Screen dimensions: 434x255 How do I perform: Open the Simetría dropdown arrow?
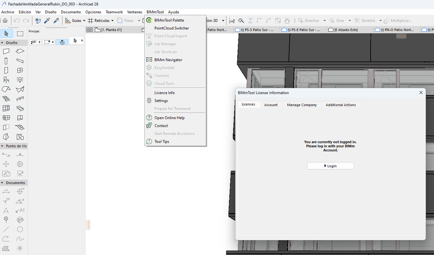(x=380, y=21)
